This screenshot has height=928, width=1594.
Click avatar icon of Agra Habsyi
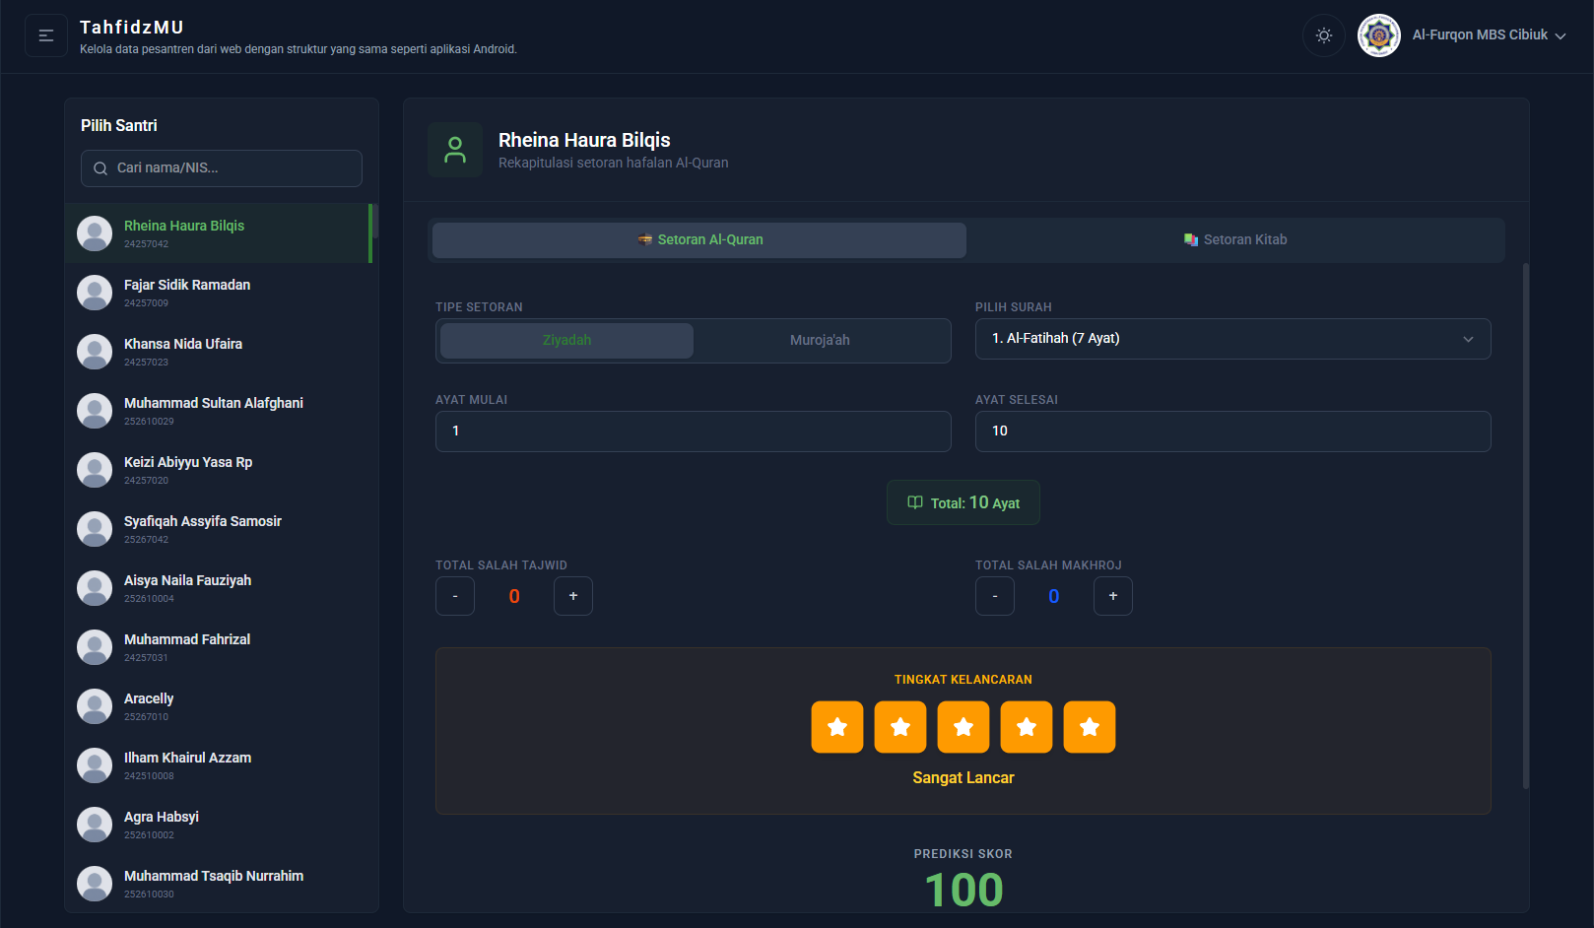point(95,825)
